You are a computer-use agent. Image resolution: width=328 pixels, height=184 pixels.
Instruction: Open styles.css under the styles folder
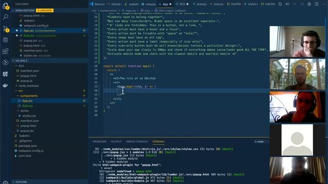29,116
